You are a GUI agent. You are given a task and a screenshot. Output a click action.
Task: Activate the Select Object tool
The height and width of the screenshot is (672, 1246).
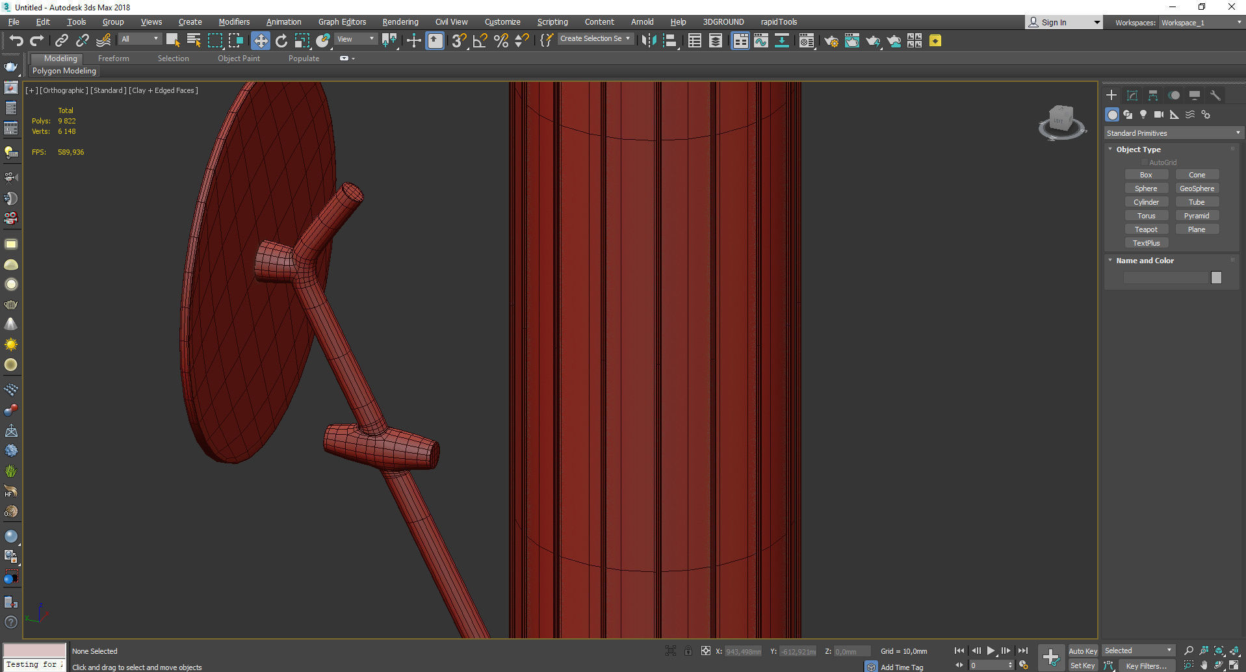click(172, 41)
